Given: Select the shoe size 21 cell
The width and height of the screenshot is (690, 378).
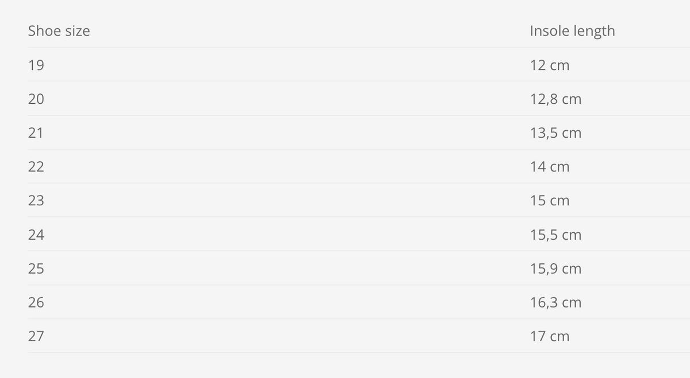Looking at the screenshot, I should click(x=36, y=133).
